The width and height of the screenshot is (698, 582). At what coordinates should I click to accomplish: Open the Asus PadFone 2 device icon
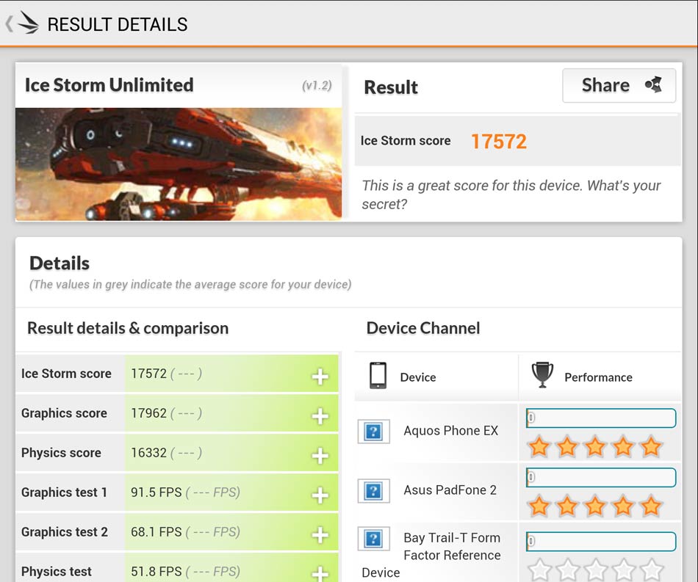click(x=373, y=491)
